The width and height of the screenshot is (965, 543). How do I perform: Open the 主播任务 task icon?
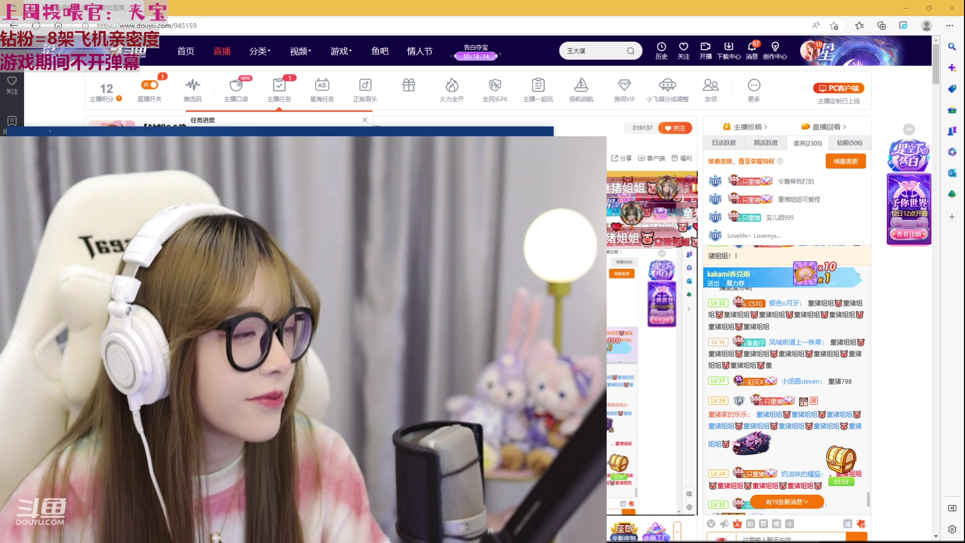(279, 85)
